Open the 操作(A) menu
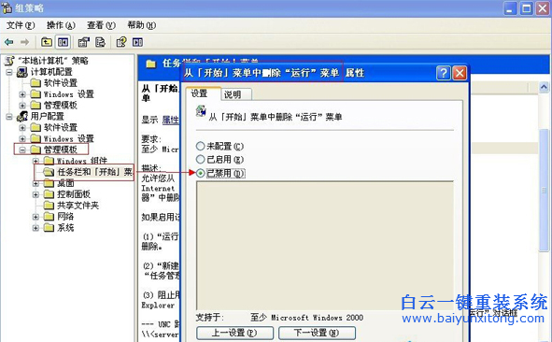The height and width of the screenshot is (342, 552). click(x=61, y=25)
